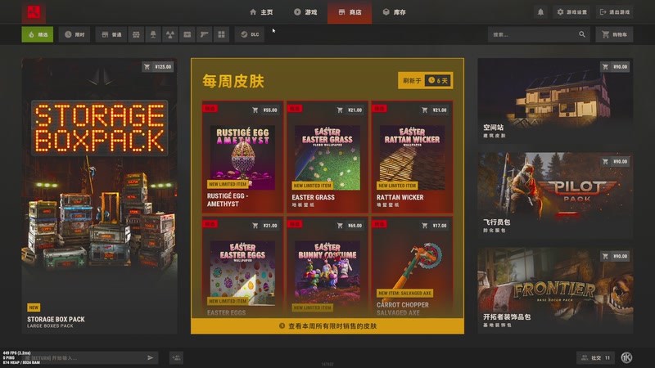Viewport: 655px width, 368px height.
Task: Open the Steam DLC filter
Action: (x=250, y=34)
